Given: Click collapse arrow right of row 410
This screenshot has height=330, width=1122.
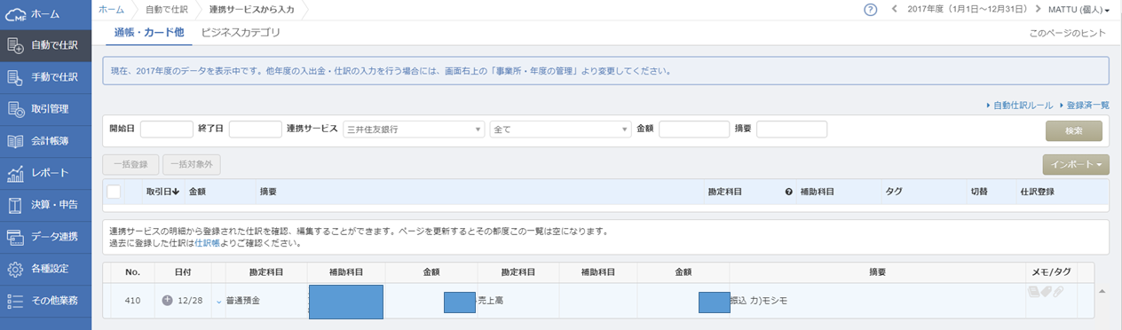Looking at the screenshot, I should [1103, 291].
